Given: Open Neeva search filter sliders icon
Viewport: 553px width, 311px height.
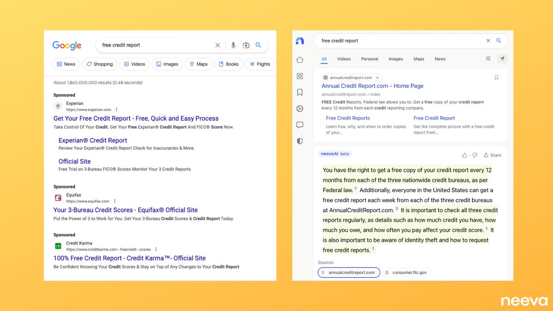Looking at the screenshot, I should (488, 59).
